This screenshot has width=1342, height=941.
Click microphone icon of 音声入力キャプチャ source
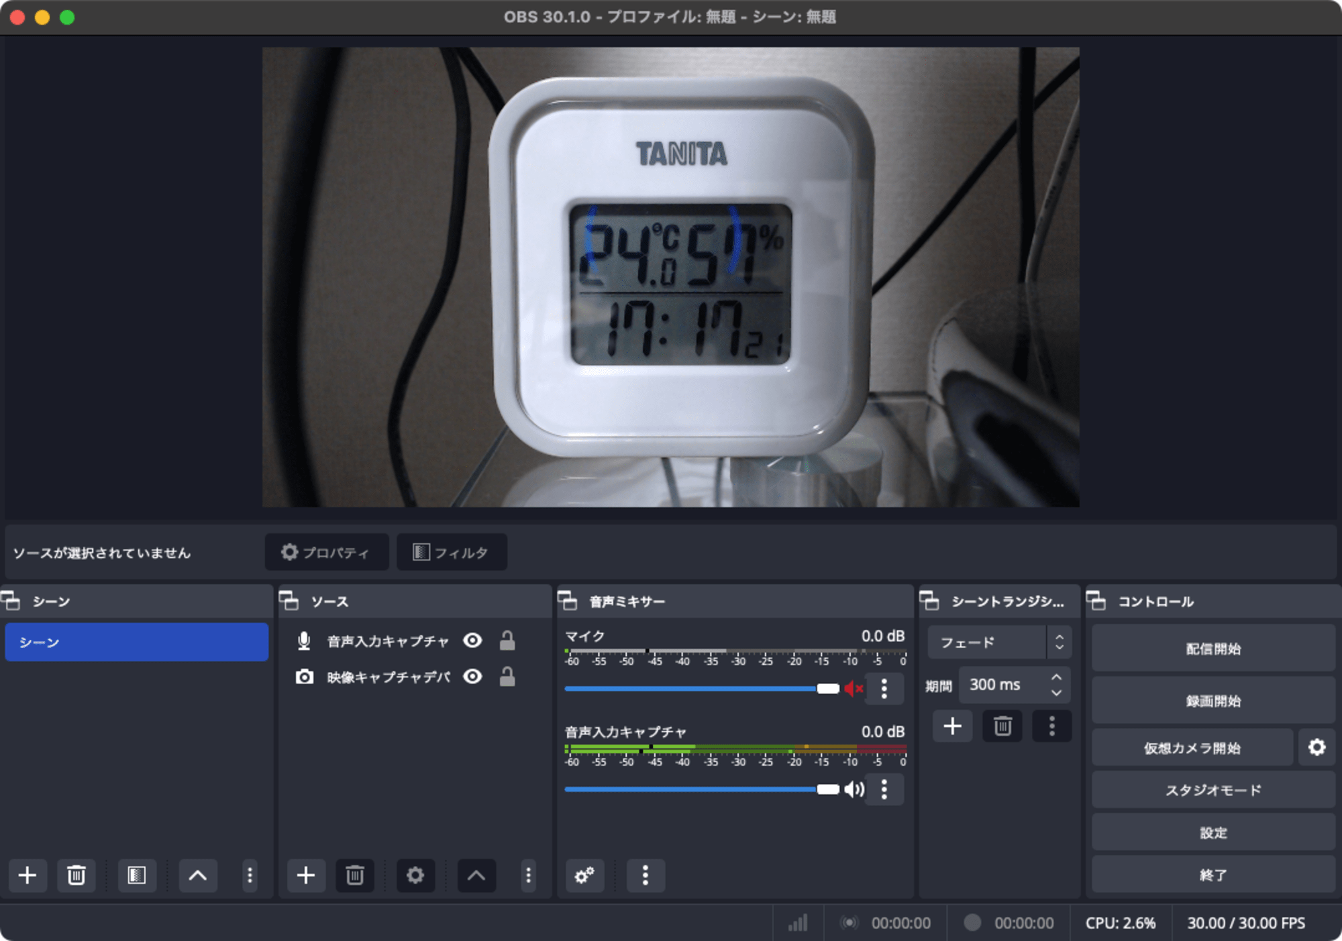(304, 641)
